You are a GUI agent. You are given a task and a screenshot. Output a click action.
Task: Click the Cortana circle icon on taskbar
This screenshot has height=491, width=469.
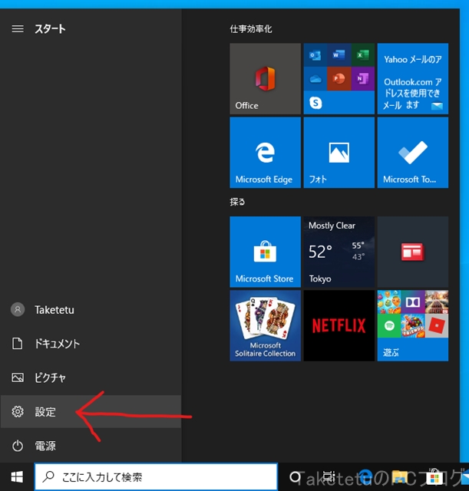pyautogui.click(x=295, y=477)
